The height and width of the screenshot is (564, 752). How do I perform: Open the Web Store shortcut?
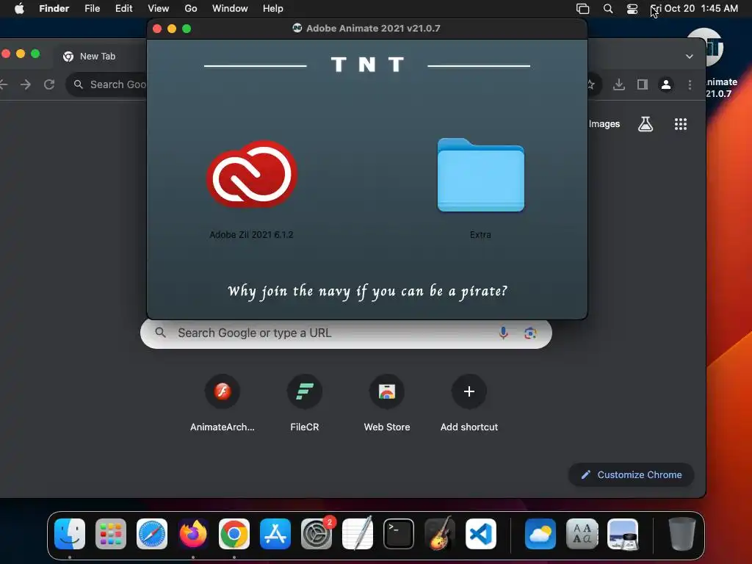387,392
